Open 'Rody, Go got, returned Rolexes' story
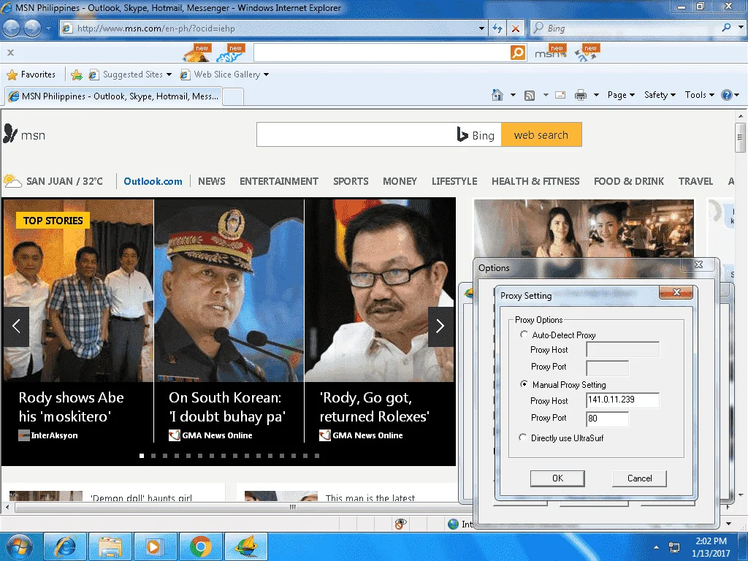The width and height of the screenshot is (748, 561). (375, 407)
